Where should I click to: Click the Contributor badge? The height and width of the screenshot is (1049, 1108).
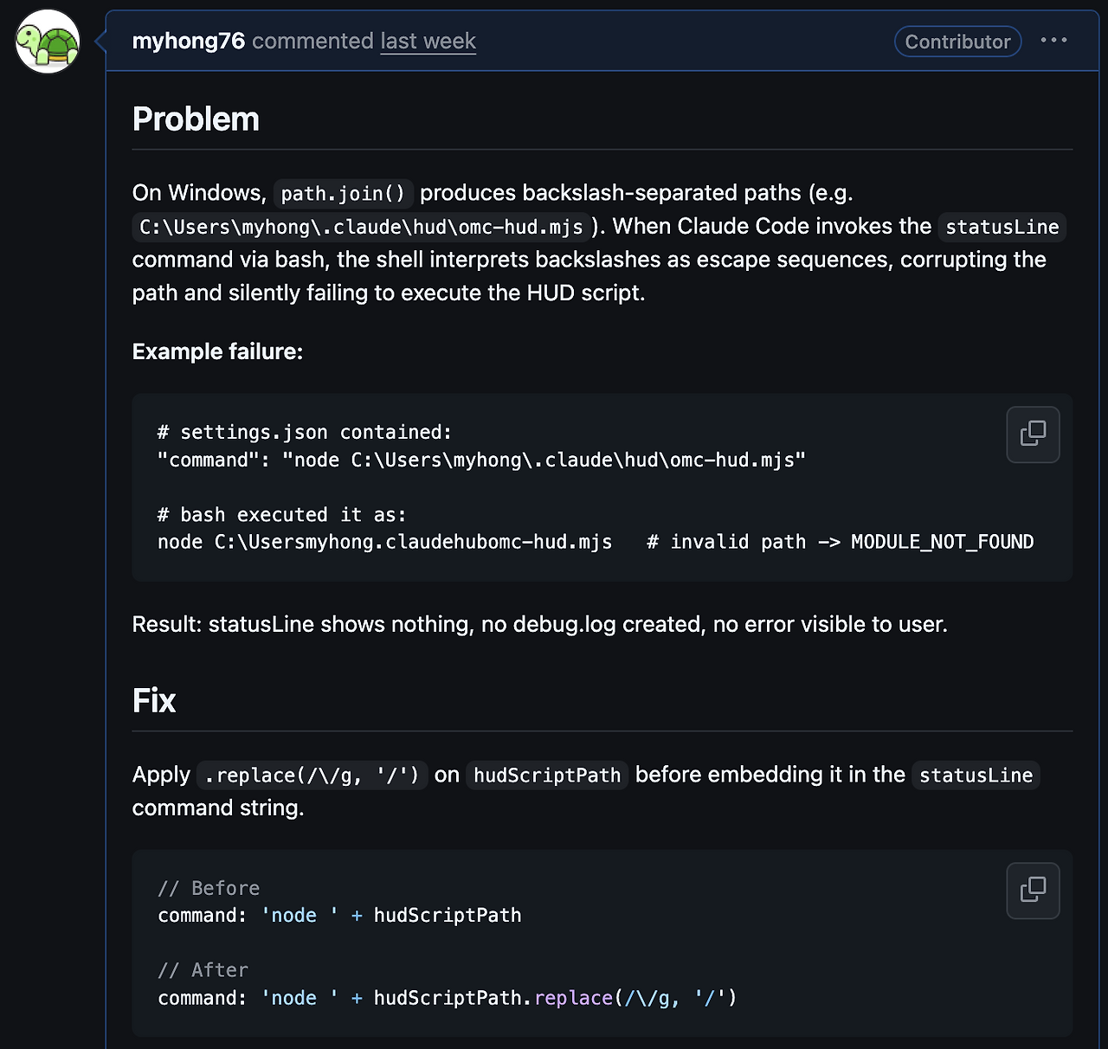tap(957, 42)
